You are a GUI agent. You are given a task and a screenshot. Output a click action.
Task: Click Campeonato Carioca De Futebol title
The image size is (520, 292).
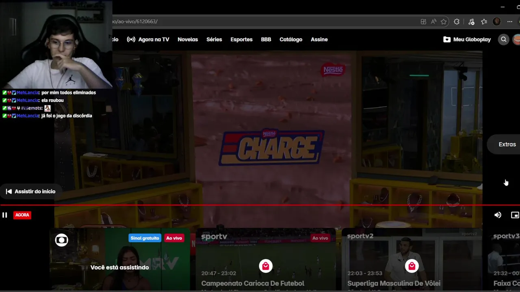tap(253, 283)
